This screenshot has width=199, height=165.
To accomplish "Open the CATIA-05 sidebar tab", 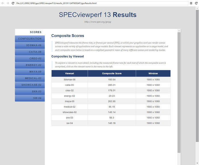I will (30, 52).
